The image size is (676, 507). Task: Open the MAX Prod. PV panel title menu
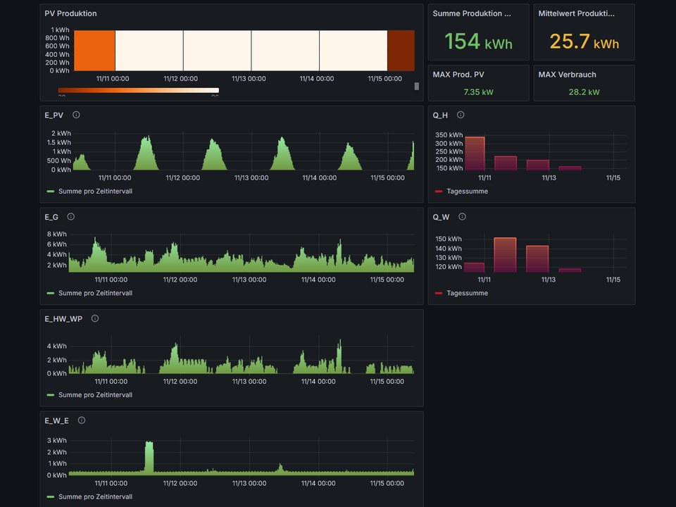pyautogui.click(x=458, y=75)
